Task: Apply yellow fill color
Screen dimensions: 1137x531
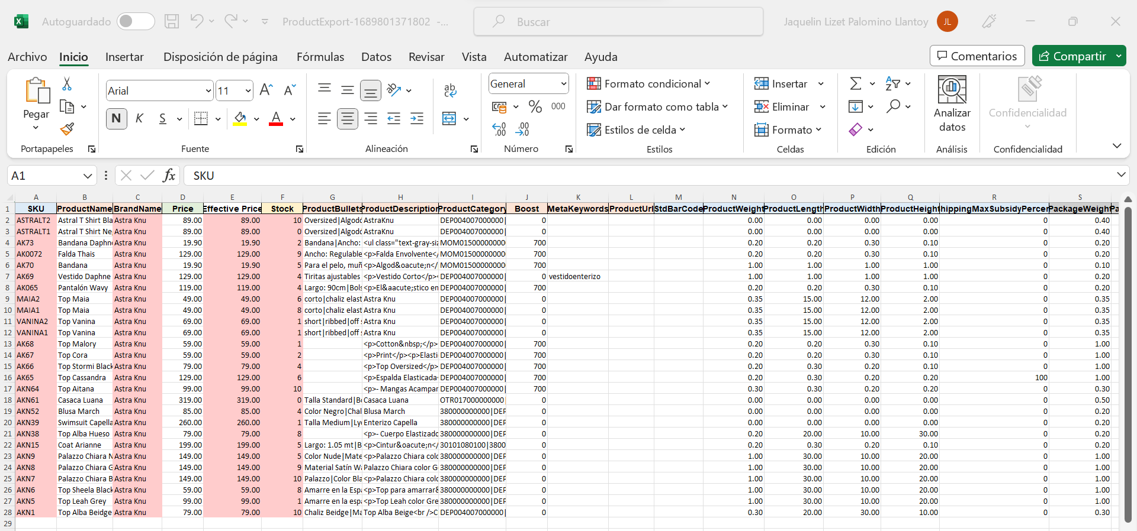Action: (x=240, y=118)
